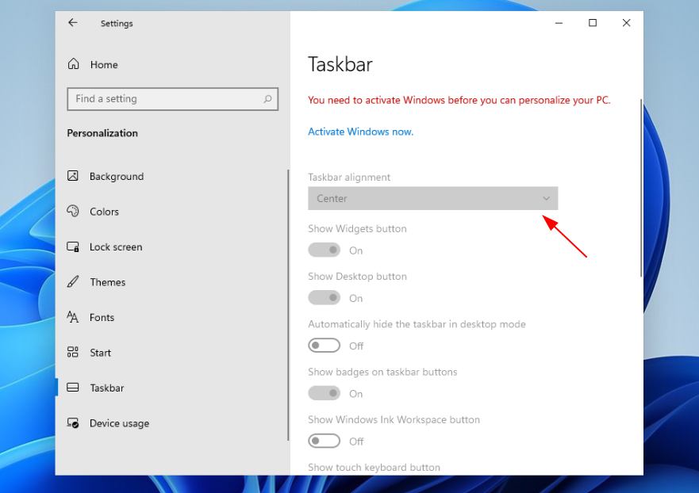Click the Find a setting search field
Screen dimensions: 699x493
click(x=159, y=98)
